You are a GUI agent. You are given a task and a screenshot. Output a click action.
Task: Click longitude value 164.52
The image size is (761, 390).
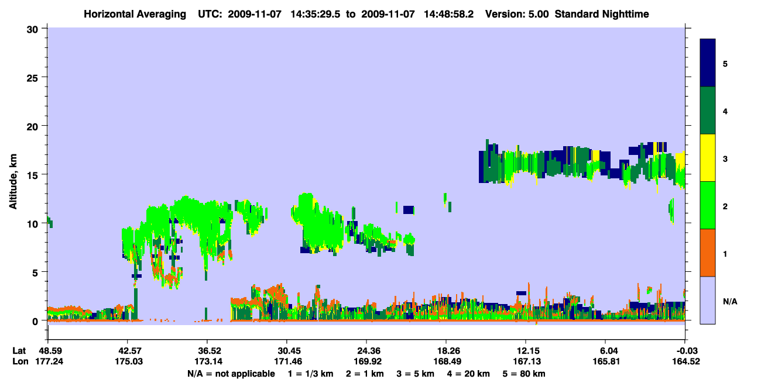coord(686,361)
